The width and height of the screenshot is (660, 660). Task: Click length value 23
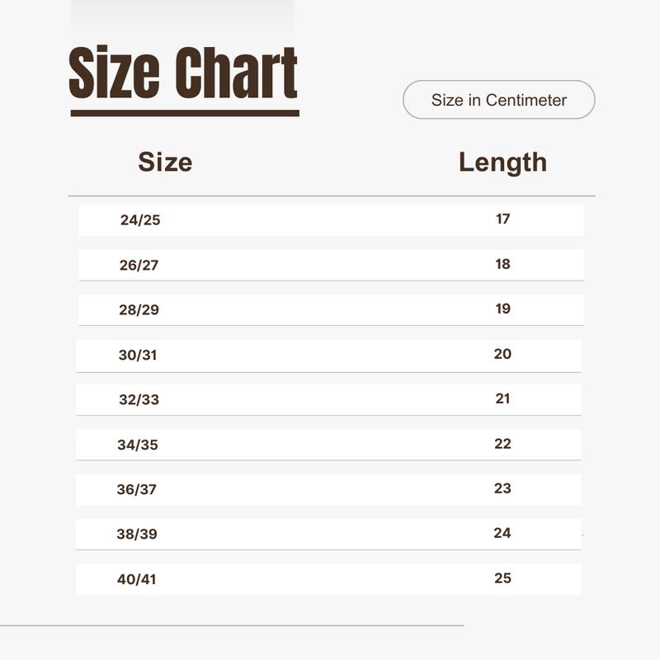pyautogui.click(x=502, y=488)
